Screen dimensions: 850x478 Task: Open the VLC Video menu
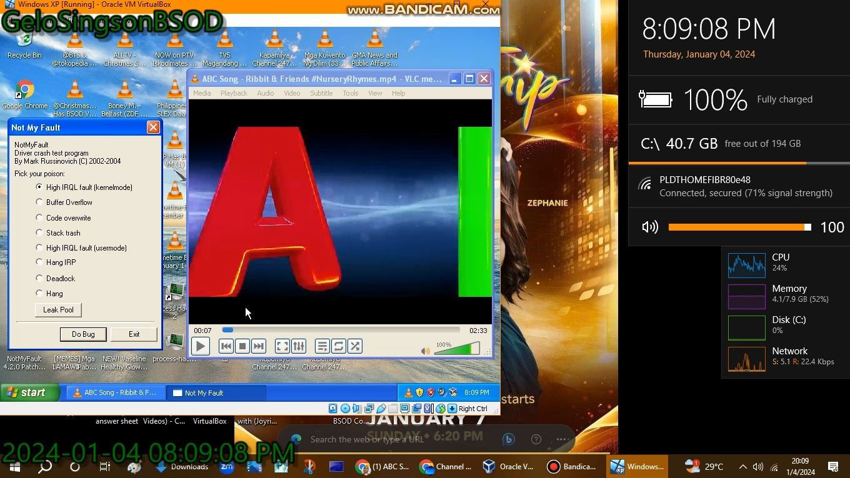(x=292, y=93)
